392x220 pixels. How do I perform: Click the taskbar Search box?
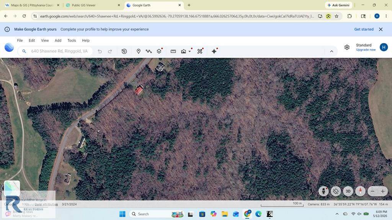tap(157, 214)
